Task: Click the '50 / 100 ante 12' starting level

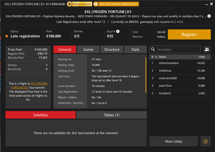Action: pyautogui.click(x=101, y=71)
